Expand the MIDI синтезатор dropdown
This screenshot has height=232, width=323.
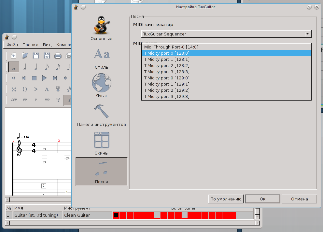tap(307, 34)
